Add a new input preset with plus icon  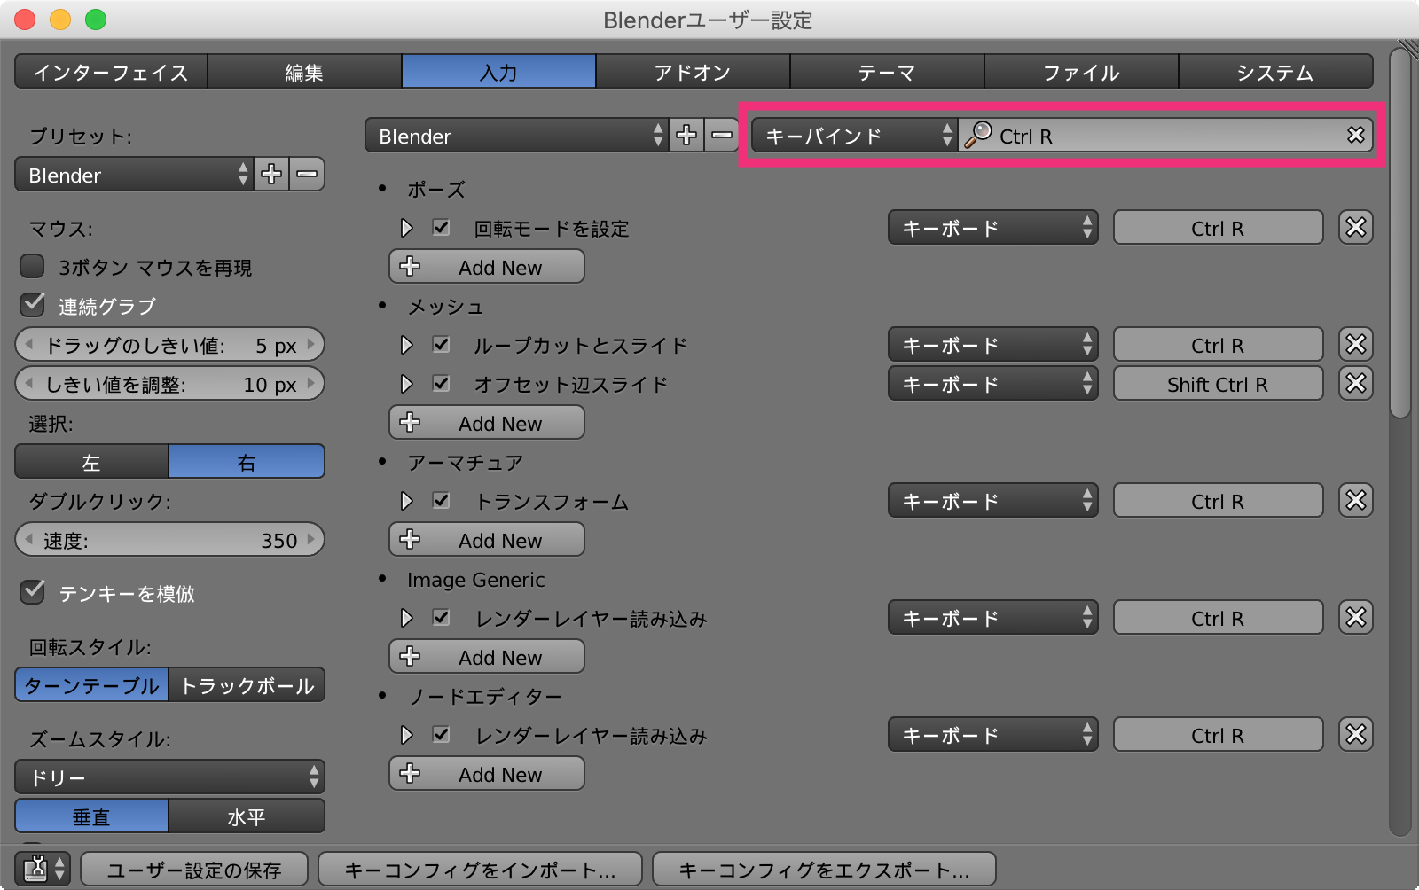pyautogui.click(x=271, y=175)
